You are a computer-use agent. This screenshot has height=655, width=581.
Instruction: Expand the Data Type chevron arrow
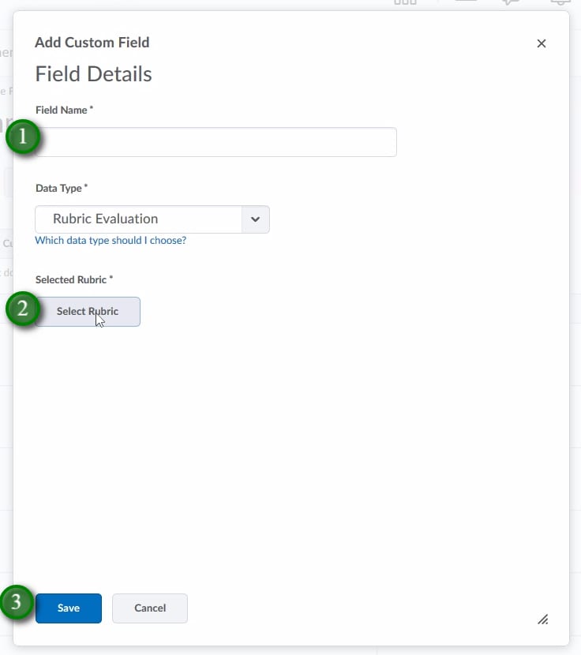tap(255, 219)
